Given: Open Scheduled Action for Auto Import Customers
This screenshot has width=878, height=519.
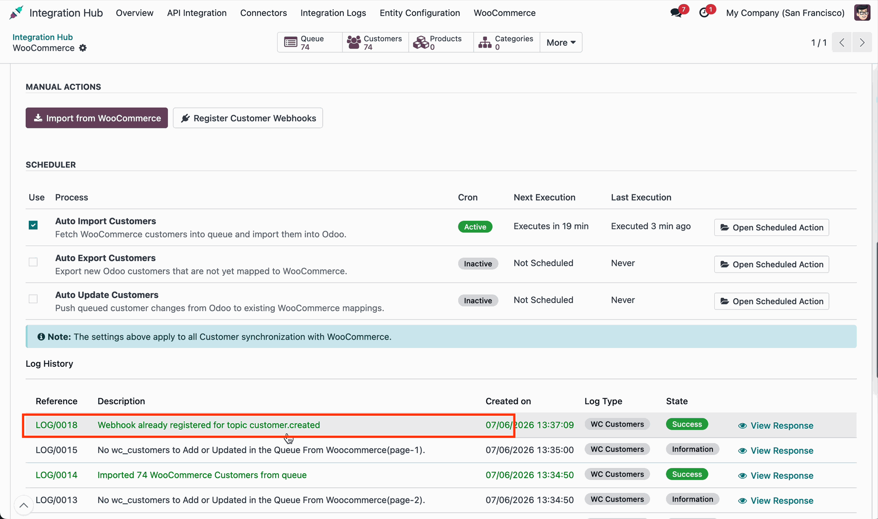Looking at the screenshot, I should click(x=771, y=227).
